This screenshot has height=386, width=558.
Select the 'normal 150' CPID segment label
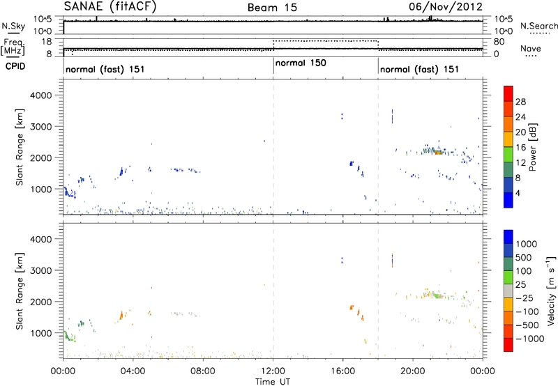tap(301, 63)
